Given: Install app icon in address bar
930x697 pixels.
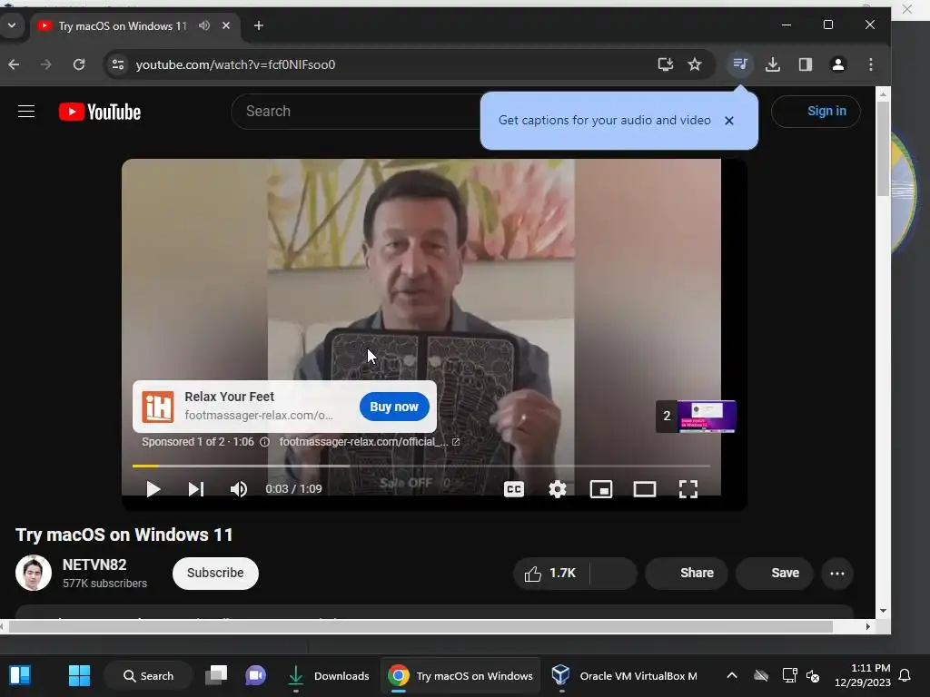Looking at the screenshot, I should pos(666,64).
